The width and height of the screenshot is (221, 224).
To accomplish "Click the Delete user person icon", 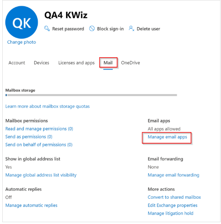I will (131, 28).
